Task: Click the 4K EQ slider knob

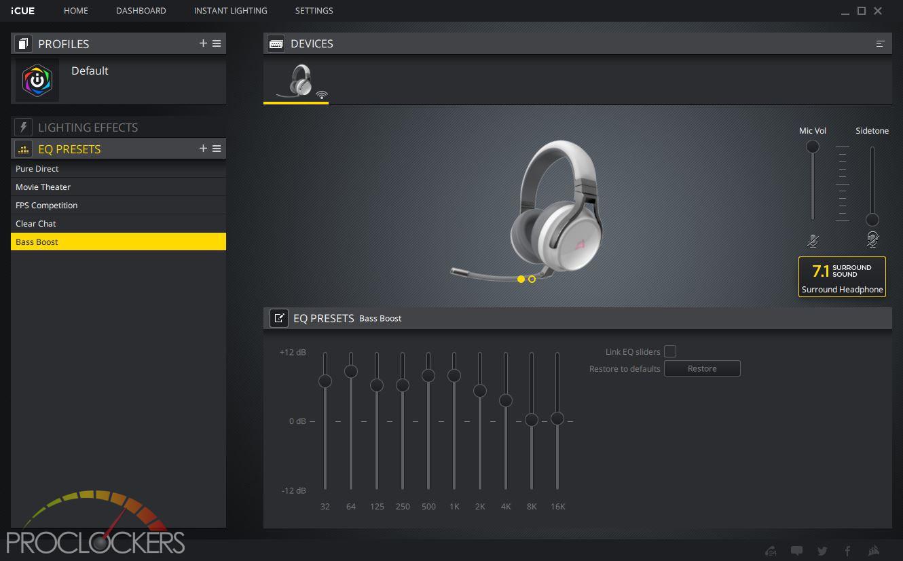Action: (x=506, y=401)
